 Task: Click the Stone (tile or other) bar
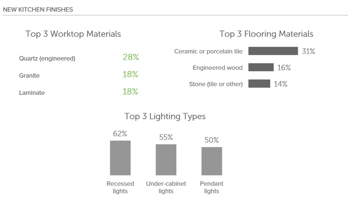pyautogui.click(x=259, y=84)
